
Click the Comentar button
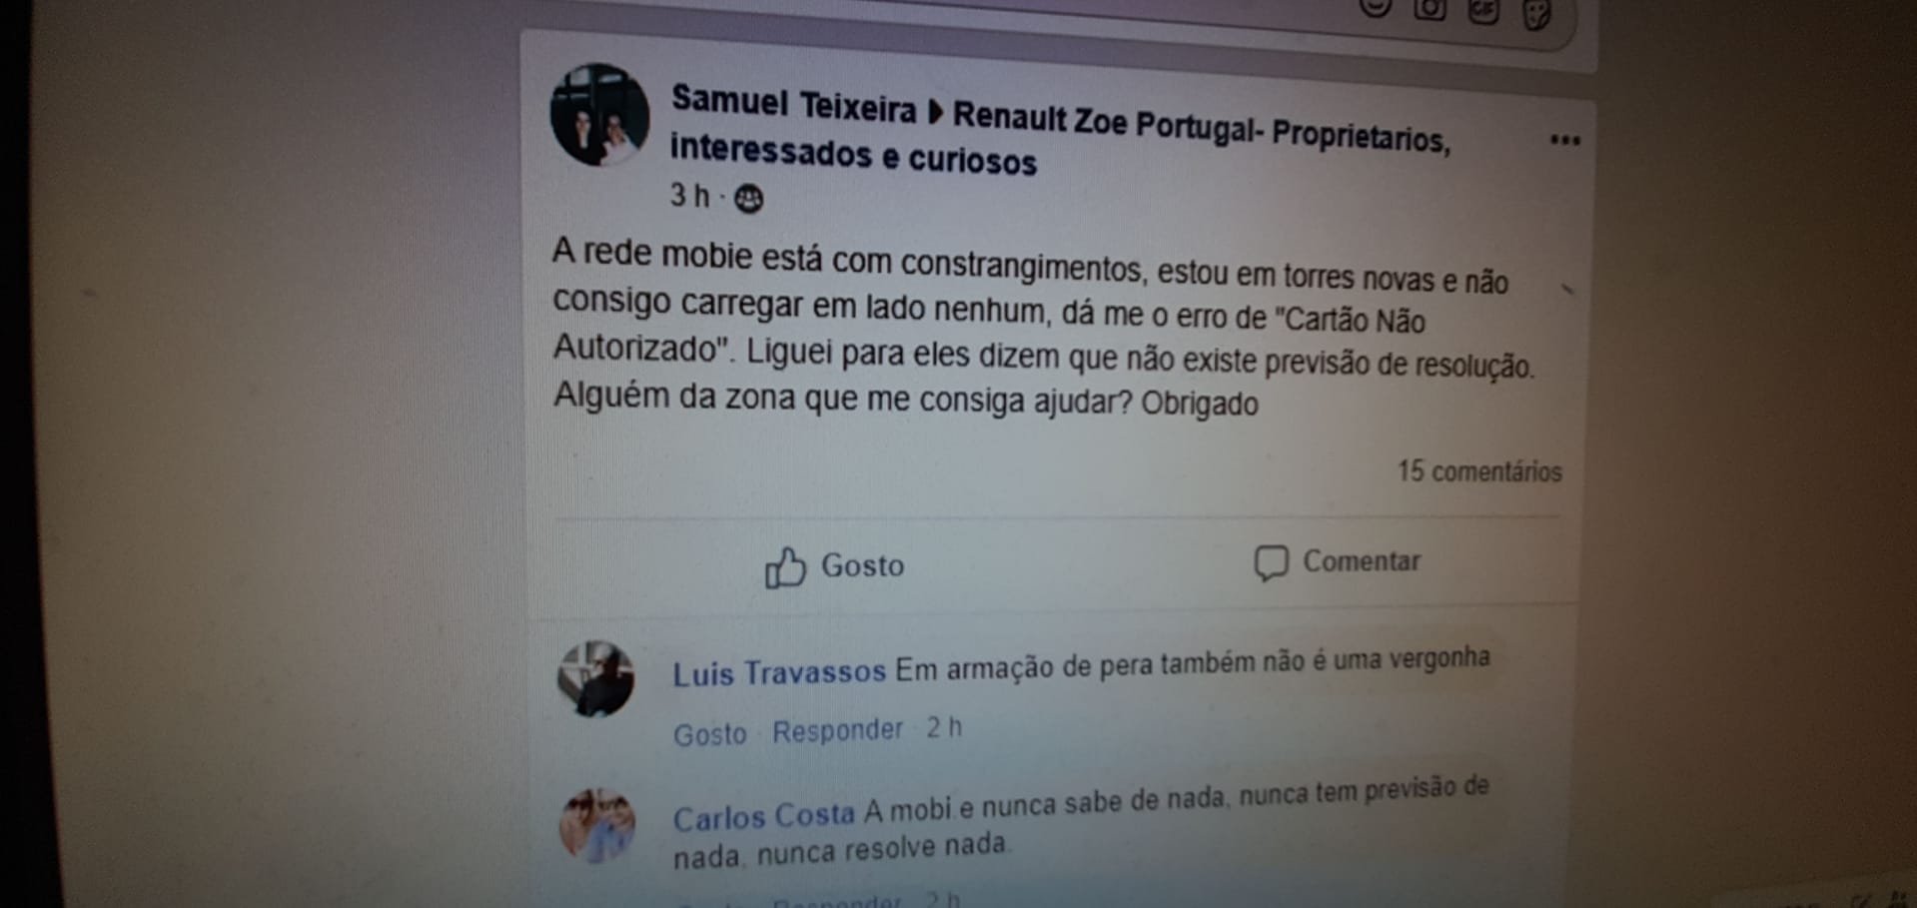point(1338,562)
